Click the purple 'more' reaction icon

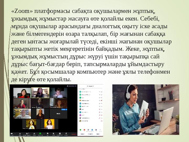click(96, 130)
